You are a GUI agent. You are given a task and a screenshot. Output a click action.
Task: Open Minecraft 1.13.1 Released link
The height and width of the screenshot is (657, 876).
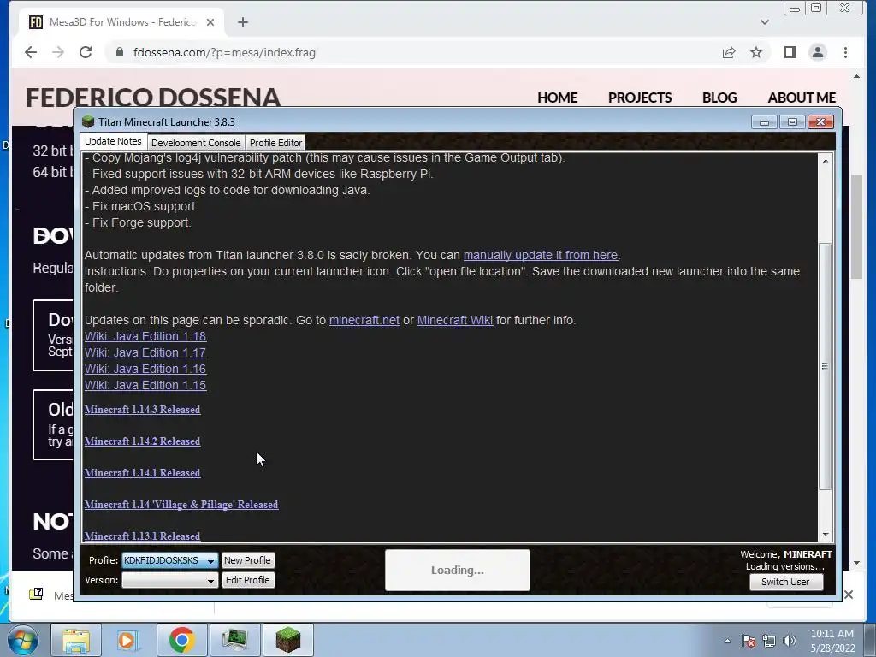click(143, 536)
